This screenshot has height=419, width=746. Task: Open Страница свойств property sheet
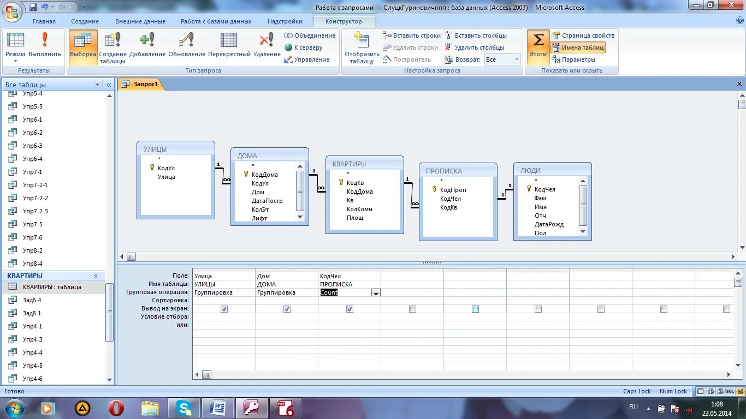pyautogui.click(x=583, y=35)
